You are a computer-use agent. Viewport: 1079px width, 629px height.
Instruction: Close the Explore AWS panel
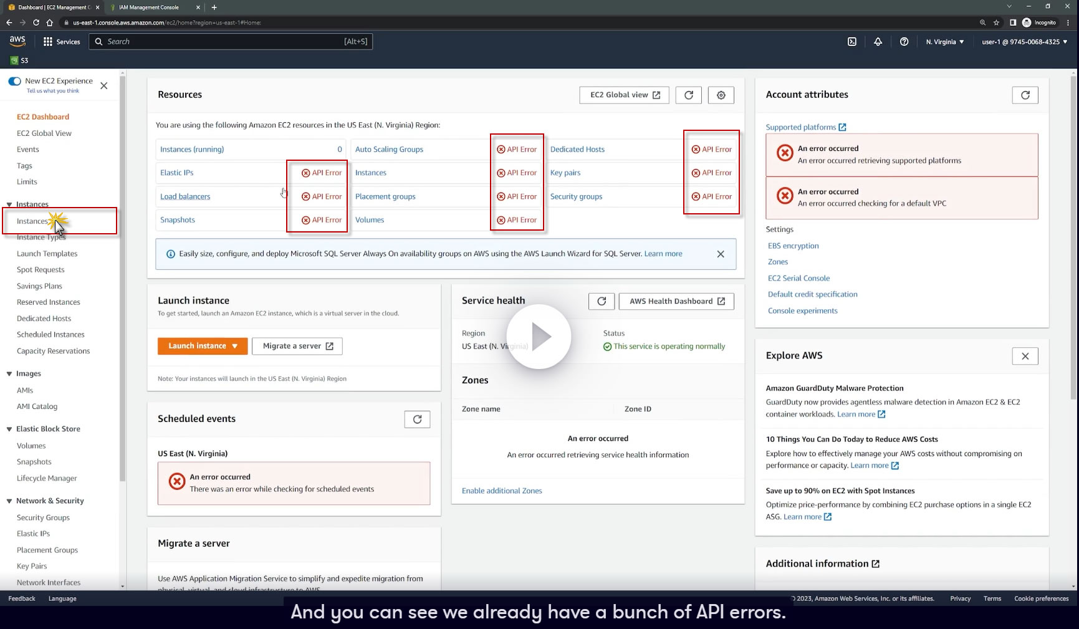(1025, 356)
